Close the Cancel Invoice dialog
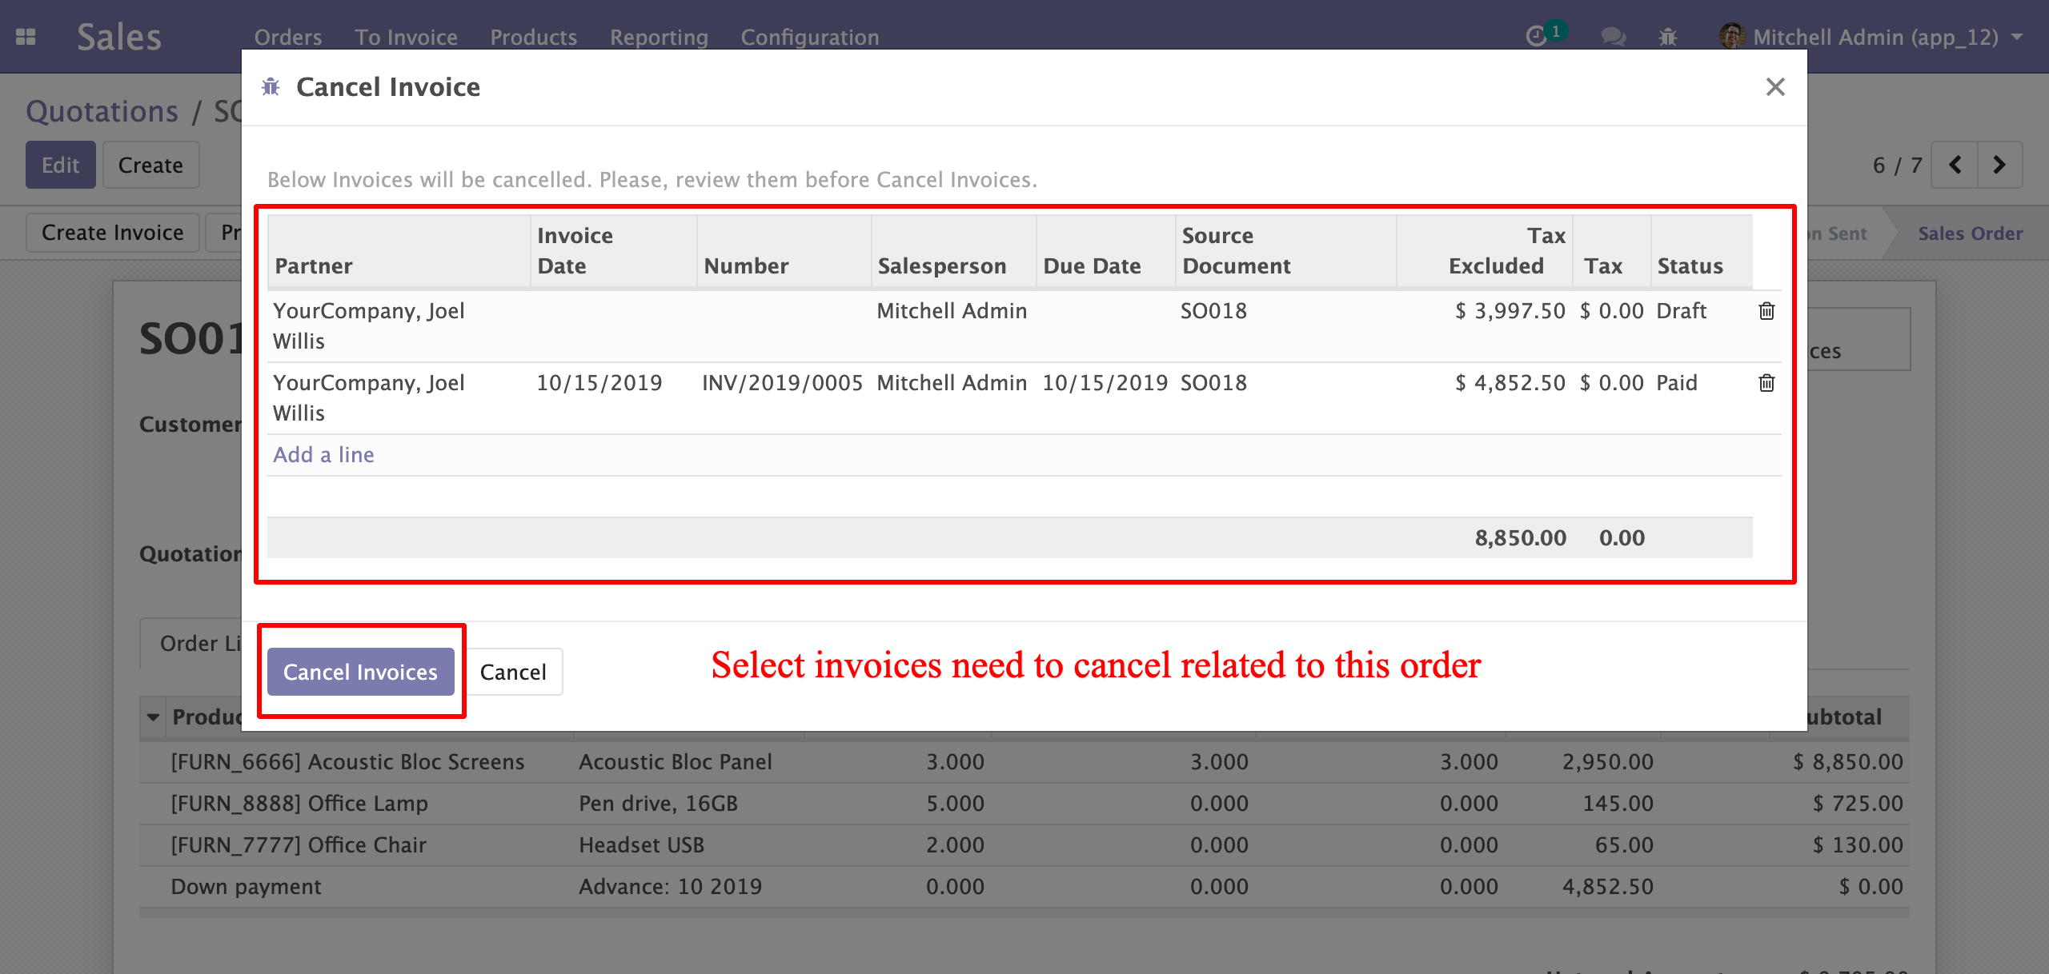The height and width of the screenshot is (974, 2049). coord(1775,86)
